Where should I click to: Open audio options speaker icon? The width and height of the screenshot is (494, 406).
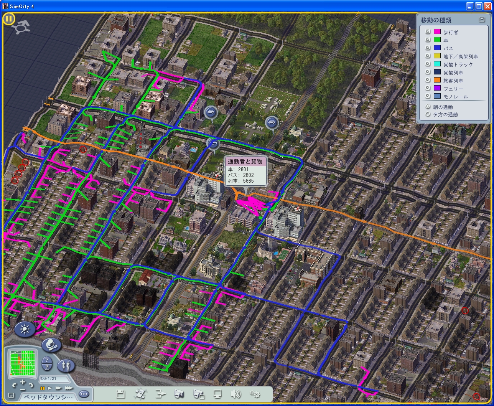point(236,394)
